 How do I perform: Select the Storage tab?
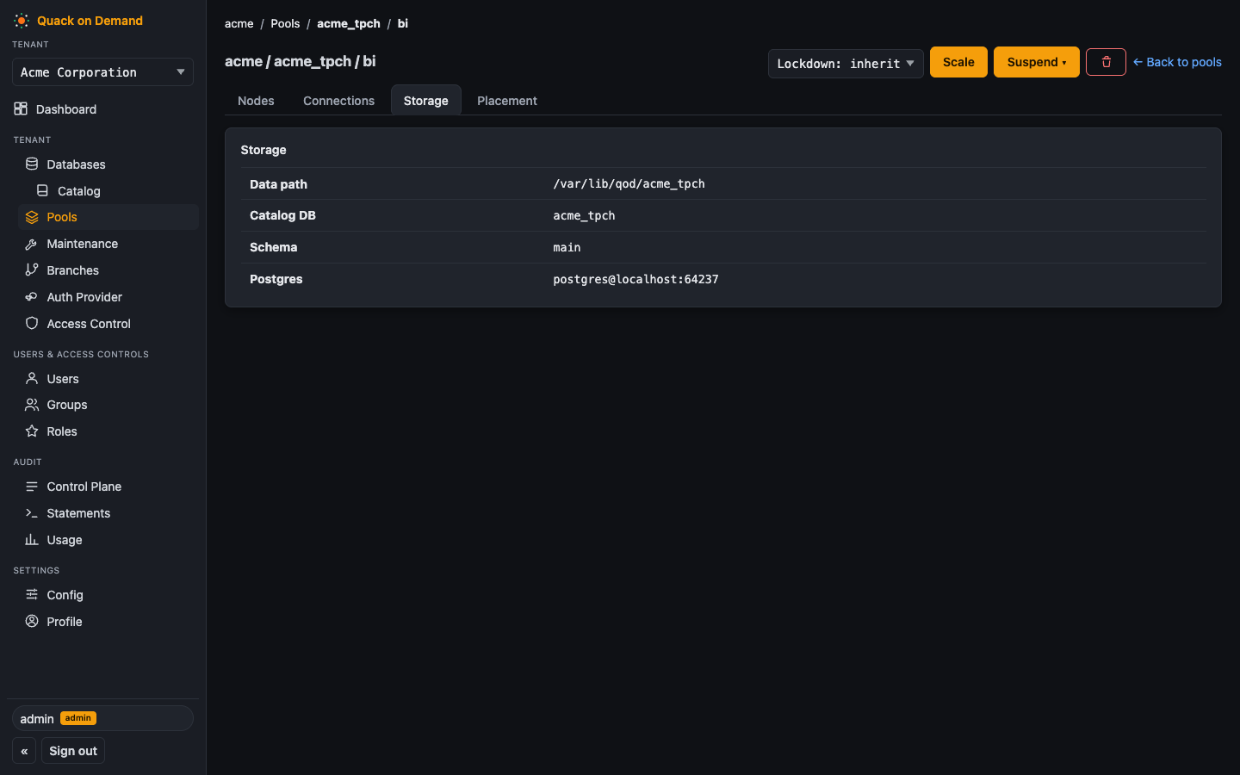(x=426, y=100)
